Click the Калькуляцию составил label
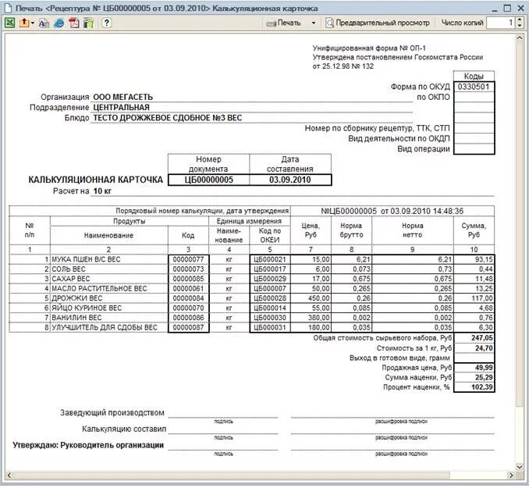The width and height of the screenshot is (529, 488). pyautogui.click(x=124, y=429)
